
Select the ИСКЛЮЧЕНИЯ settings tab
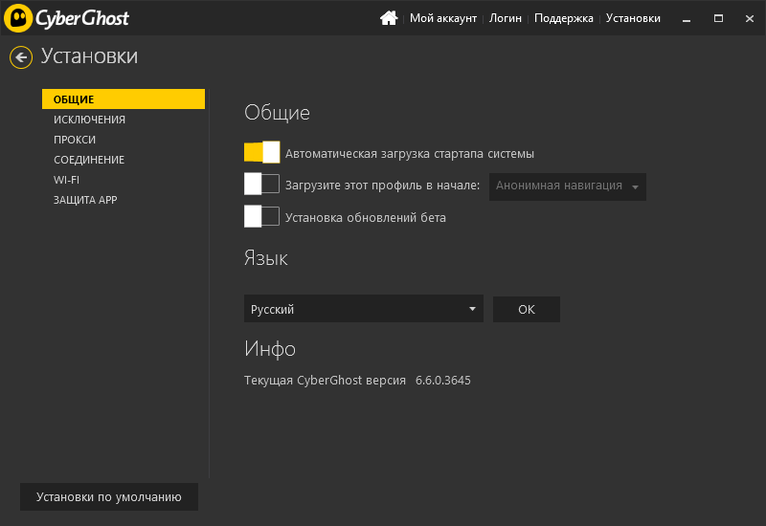(x=89, y=120)
